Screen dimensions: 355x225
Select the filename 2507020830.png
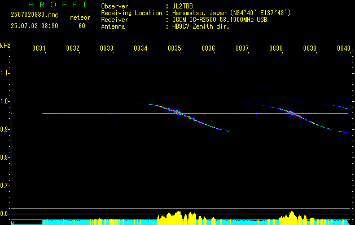pyautogui.click(x=34, y=15)
